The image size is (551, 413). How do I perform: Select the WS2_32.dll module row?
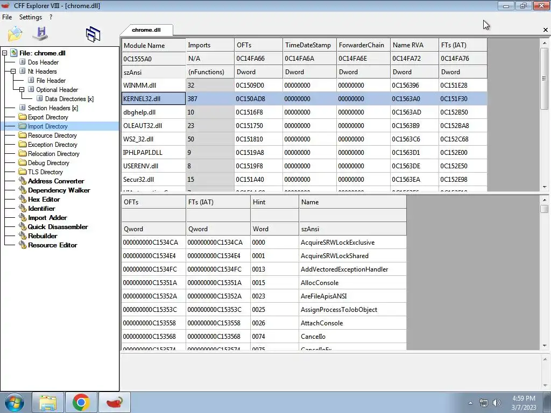305,139
